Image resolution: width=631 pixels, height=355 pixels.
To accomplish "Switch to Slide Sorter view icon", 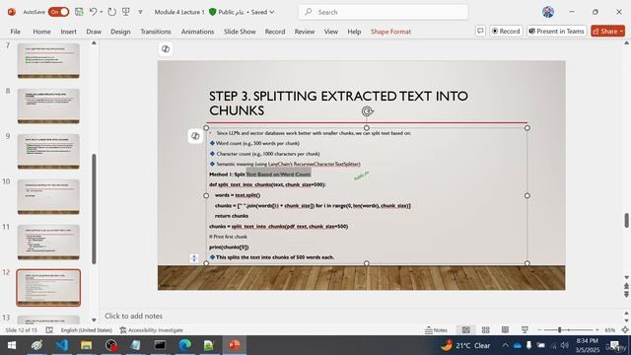I will coord(486,330).
